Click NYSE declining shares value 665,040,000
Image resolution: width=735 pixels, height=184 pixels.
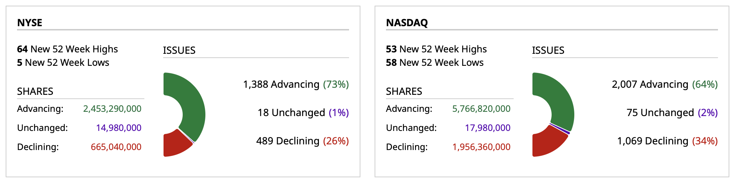(116, 147)
